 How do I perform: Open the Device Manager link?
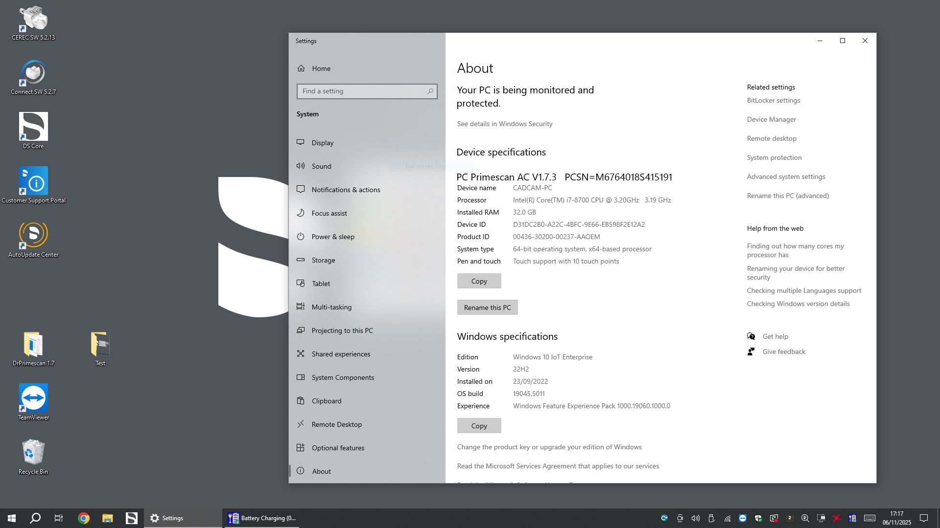tap(771, 119)
